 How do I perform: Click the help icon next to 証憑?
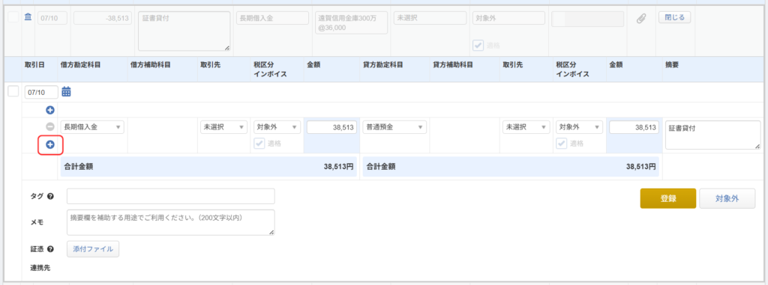tap(50, 249)
